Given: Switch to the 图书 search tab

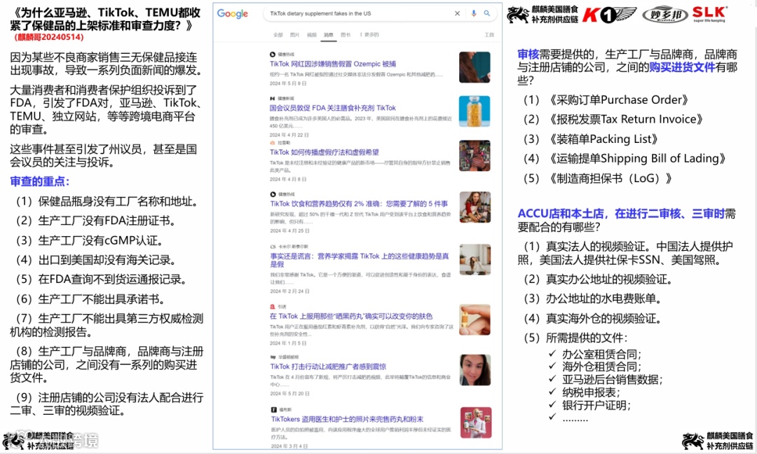Looking at the screenshot, I should click(346, 35).
